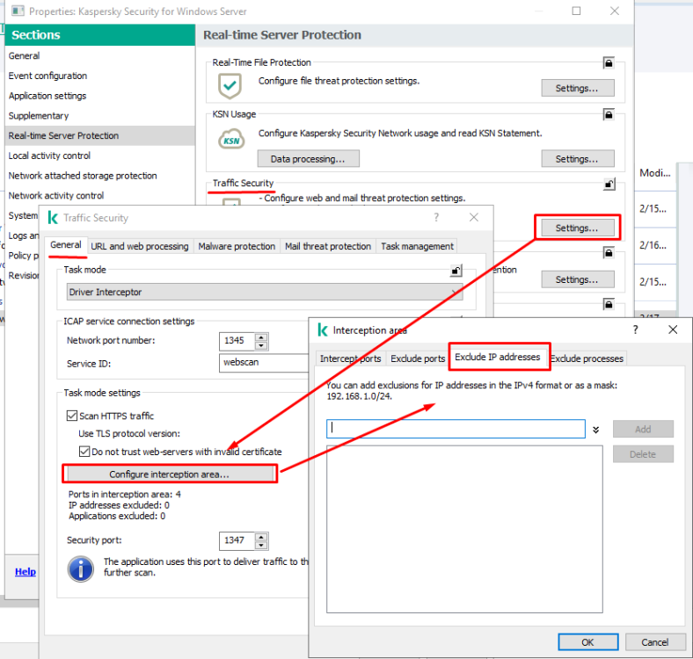Click the shield icon for File Protection
The height and width of the screenshot is (659, 693).
pos(230,86)
